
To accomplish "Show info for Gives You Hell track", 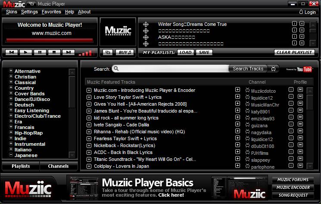I will tap(291, 104).
